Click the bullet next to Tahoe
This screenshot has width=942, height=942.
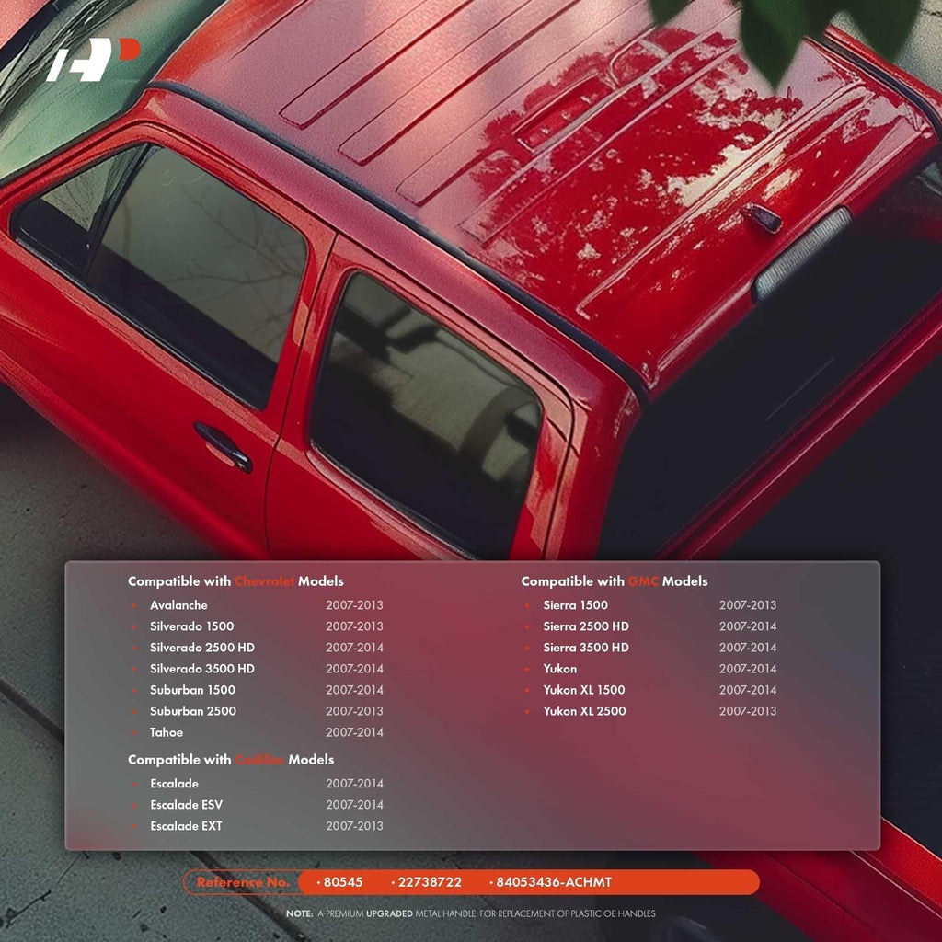133,733
